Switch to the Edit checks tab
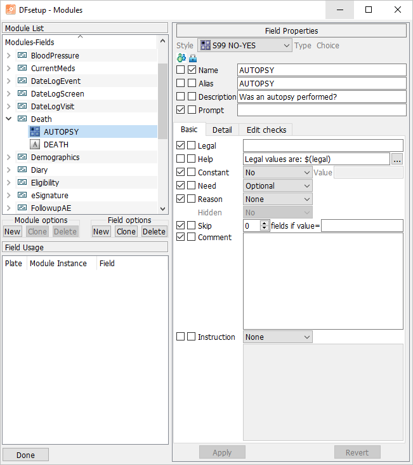The image size is (413, 465). pos(266,130)
